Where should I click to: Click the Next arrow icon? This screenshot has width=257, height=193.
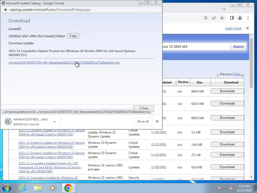pyautogui.click(x=243, y=75)
